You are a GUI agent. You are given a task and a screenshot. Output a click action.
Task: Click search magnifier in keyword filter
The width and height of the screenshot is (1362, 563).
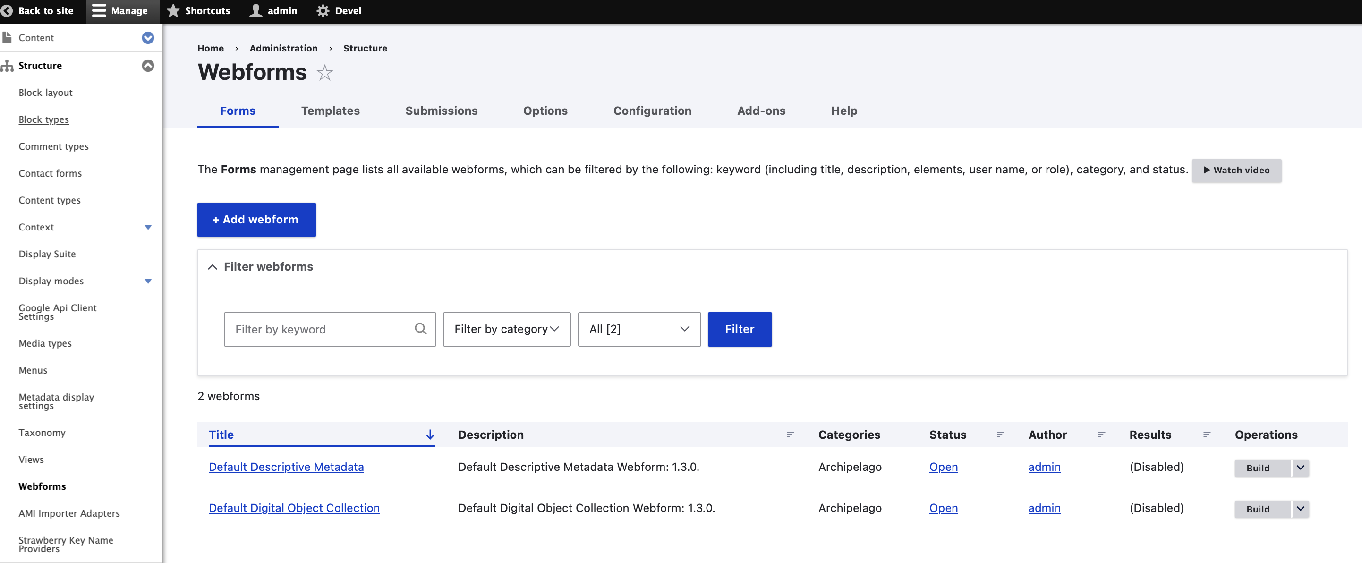[420, 329]
